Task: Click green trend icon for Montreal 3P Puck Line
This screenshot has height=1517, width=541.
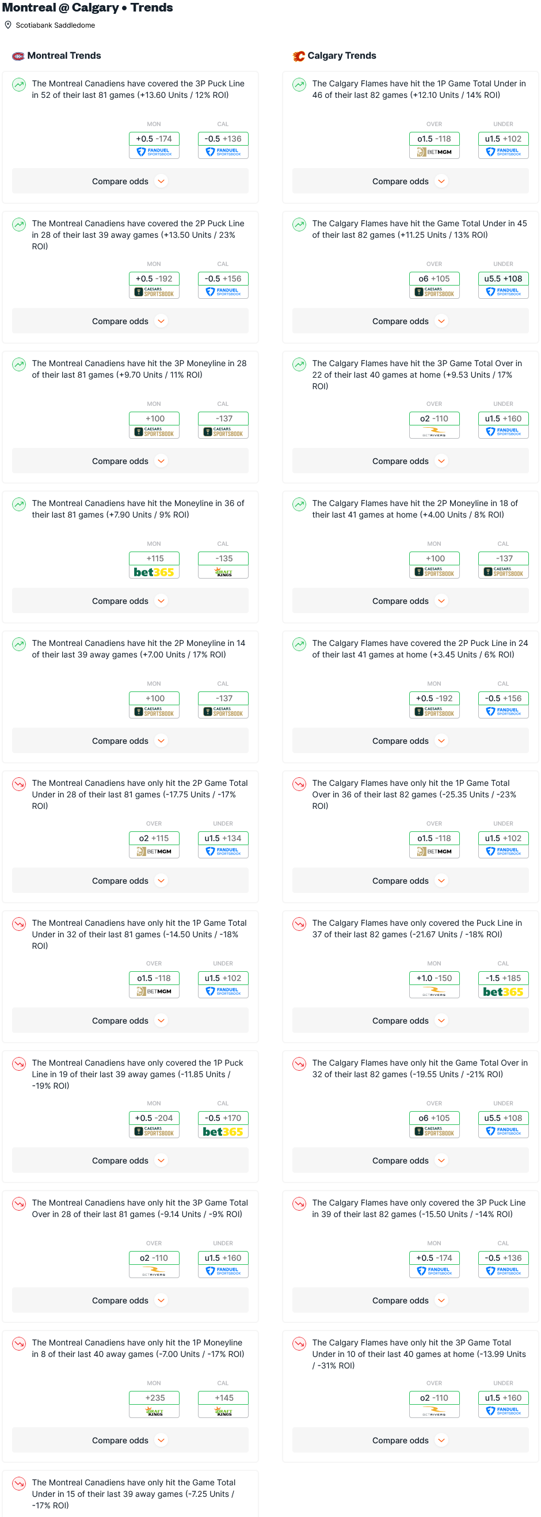Action: pos(19,84)
